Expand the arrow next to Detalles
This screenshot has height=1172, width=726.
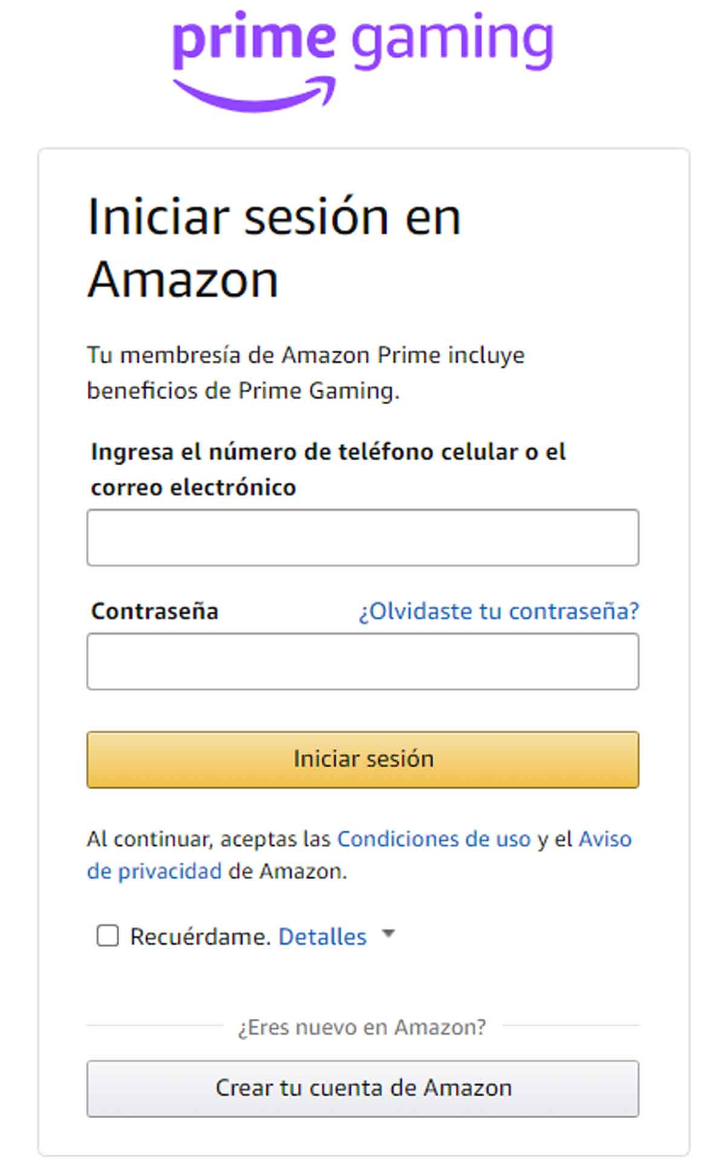[x=388, y=934]
